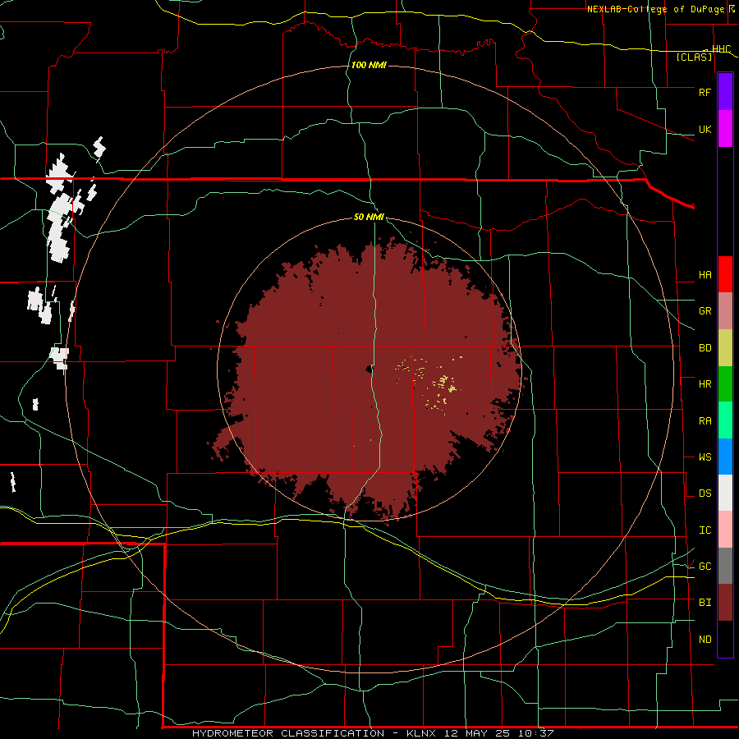Click the "10:37" timestamp text
This screenshot has height=739, width=739.
[x=535, y=733]
